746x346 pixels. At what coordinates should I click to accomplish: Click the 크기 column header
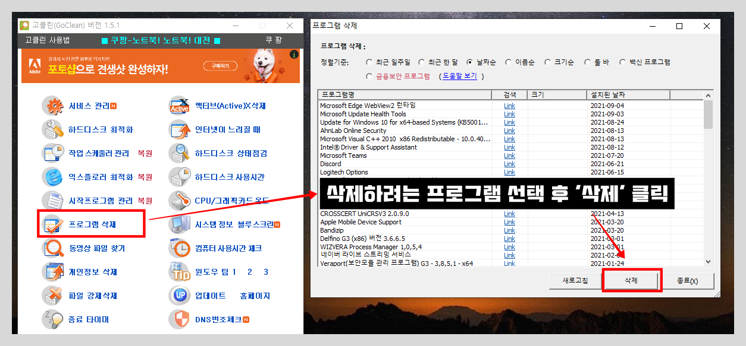[x=557, y=95]
